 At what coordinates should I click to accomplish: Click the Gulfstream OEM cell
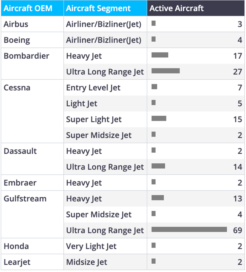tap(32, 214)
